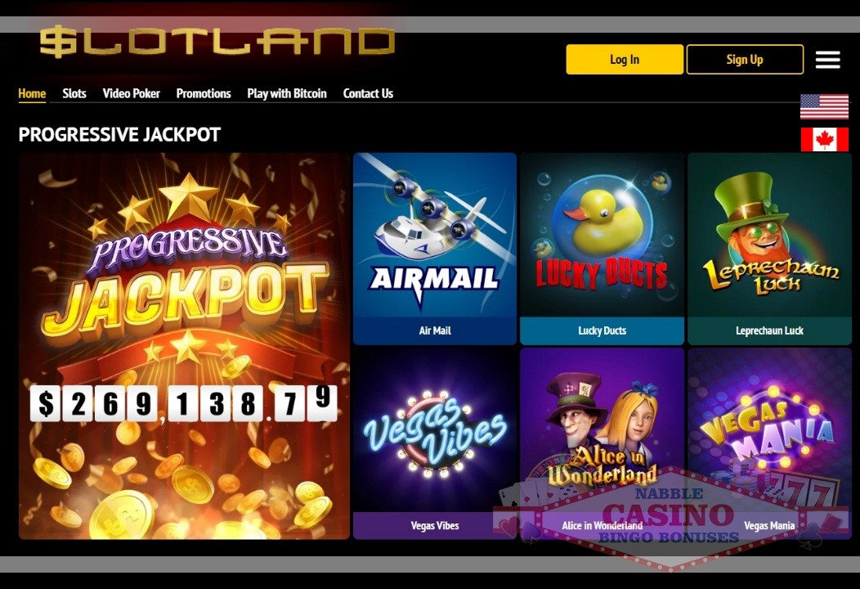Open the Video Poker menu item
Viewport: 860px width, 589px height.
click(x=131, y=93)
